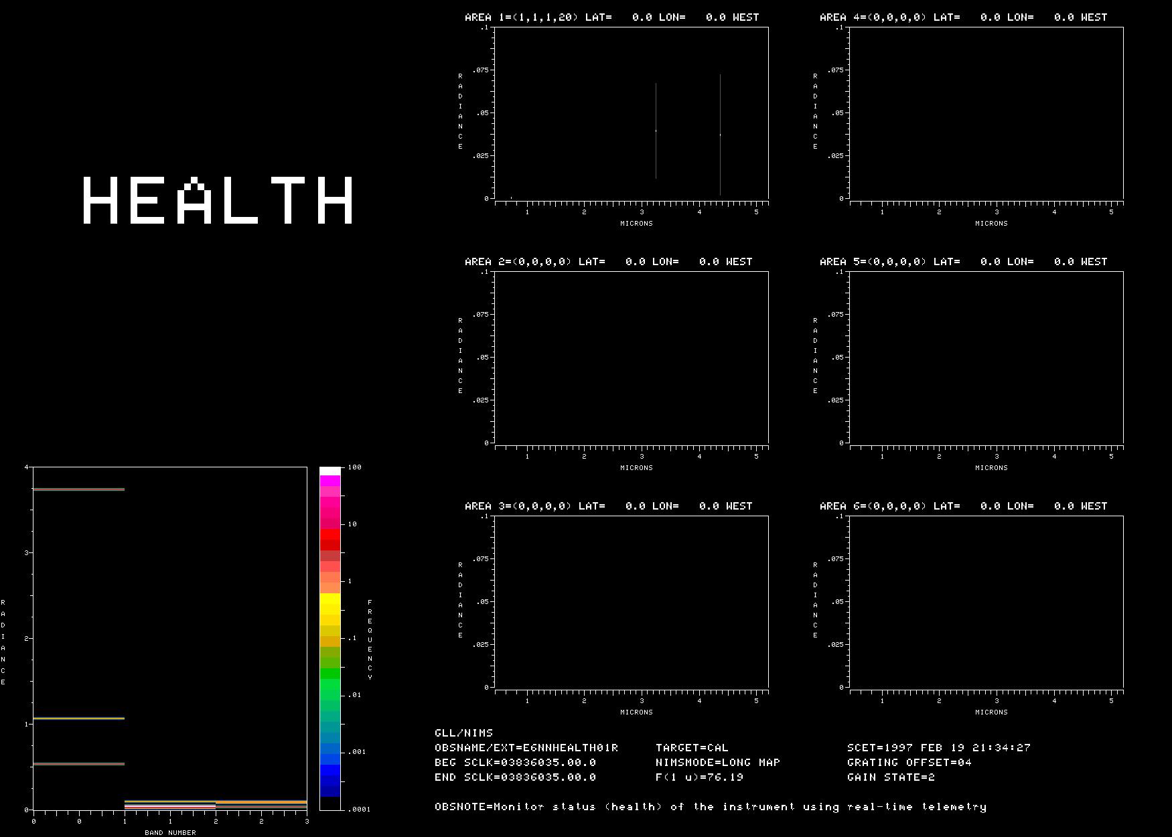Select the AREA 5=(0,0,0,0) plot header
This screenshot has height=837, width=1172.
(x=964, y=262)
